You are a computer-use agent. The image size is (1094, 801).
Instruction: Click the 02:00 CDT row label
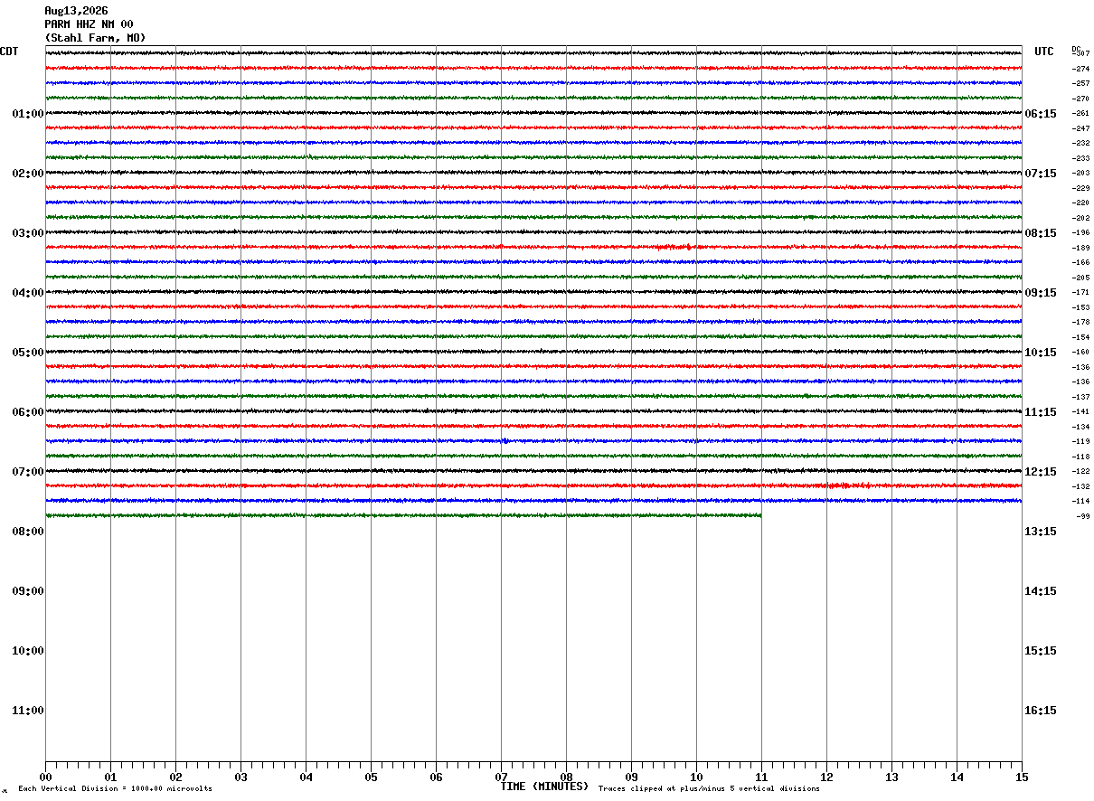tap(28, 174)
